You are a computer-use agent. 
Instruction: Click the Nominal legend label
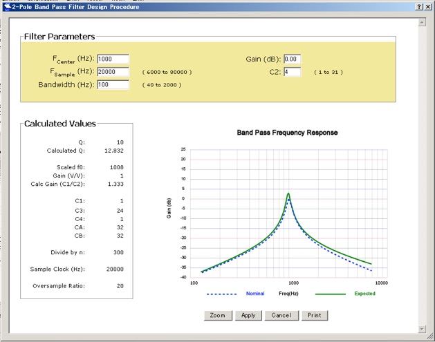[255, 294]
